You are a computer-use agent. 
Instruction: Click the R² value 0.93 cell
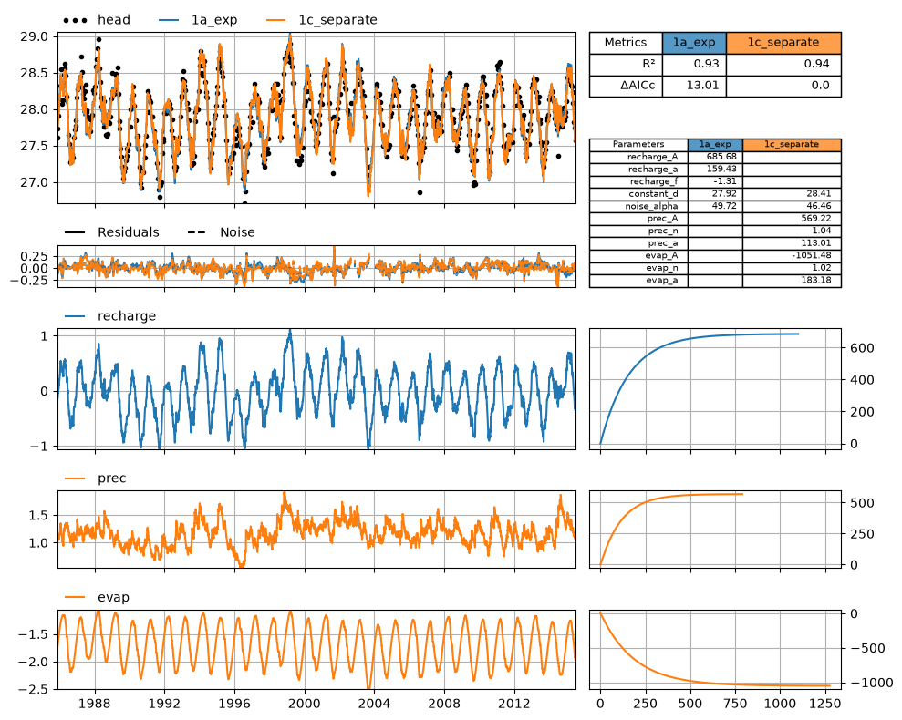pos(694,65)
